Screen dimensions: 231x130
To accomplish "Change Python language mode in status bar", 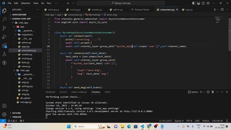I will 206,121.
